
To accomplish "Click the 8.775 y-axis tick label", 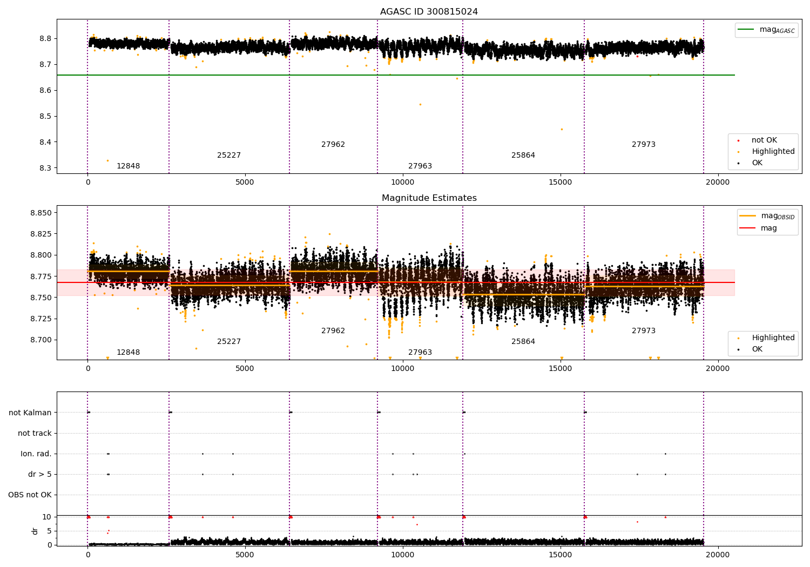I will click(x=40, y=276).
